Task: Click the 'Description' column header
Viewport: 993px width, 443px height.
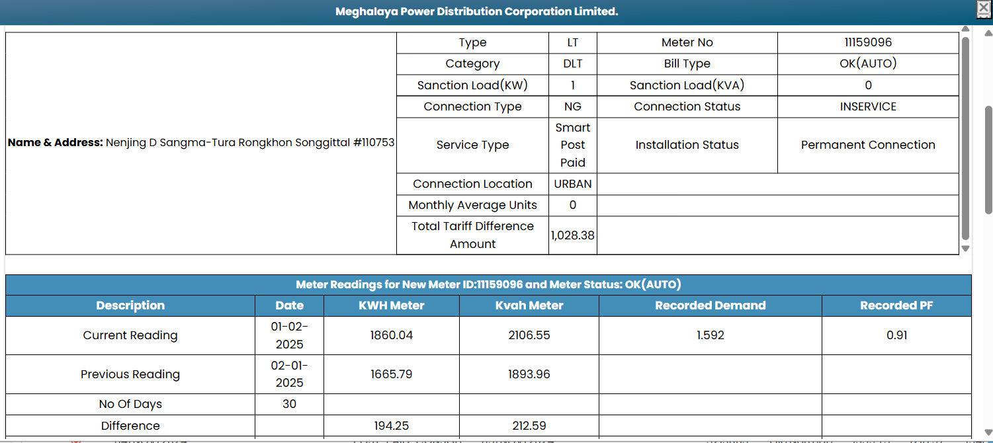Action: click(x=130, y=305)
